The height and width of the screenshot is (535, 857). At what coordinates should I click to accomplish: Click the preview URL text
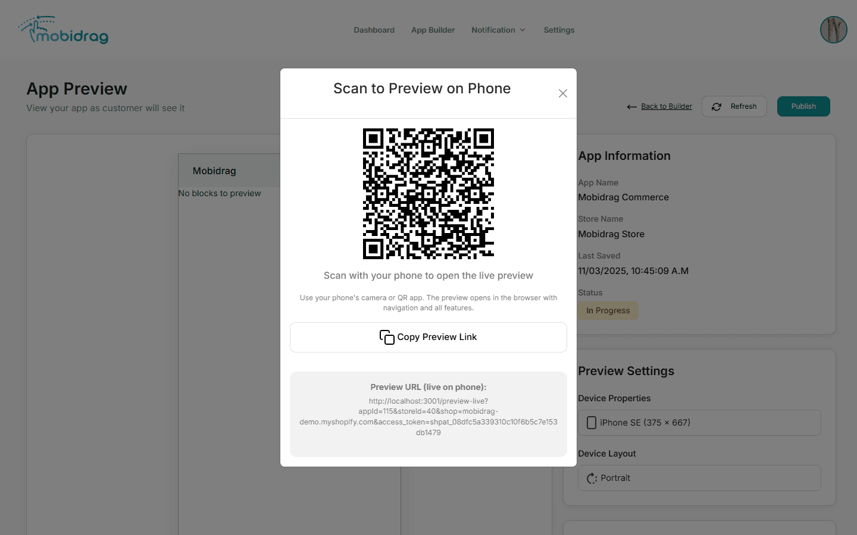(x=428, y=417)
